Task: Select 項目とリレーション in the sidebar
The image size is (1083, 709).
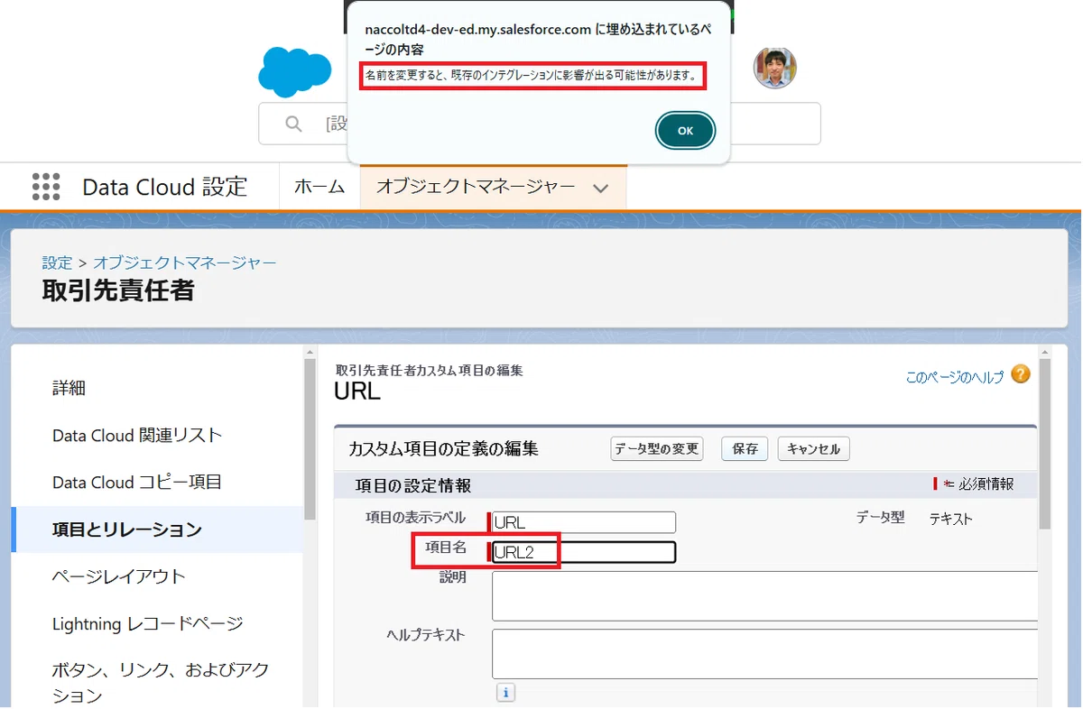Action: 157,529
